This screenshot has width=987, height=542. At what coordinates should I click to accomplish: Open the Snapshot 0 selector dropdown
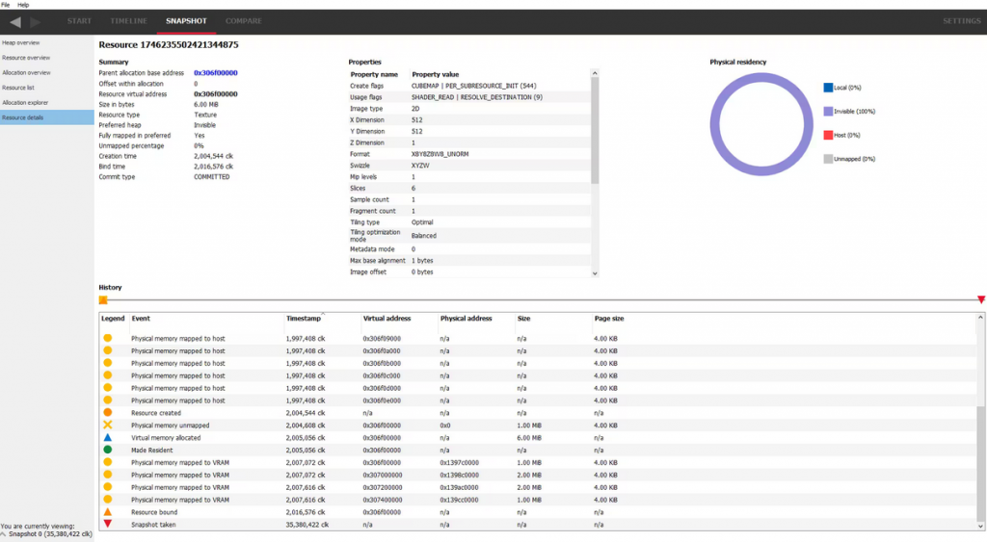click(x=48, y=535)
